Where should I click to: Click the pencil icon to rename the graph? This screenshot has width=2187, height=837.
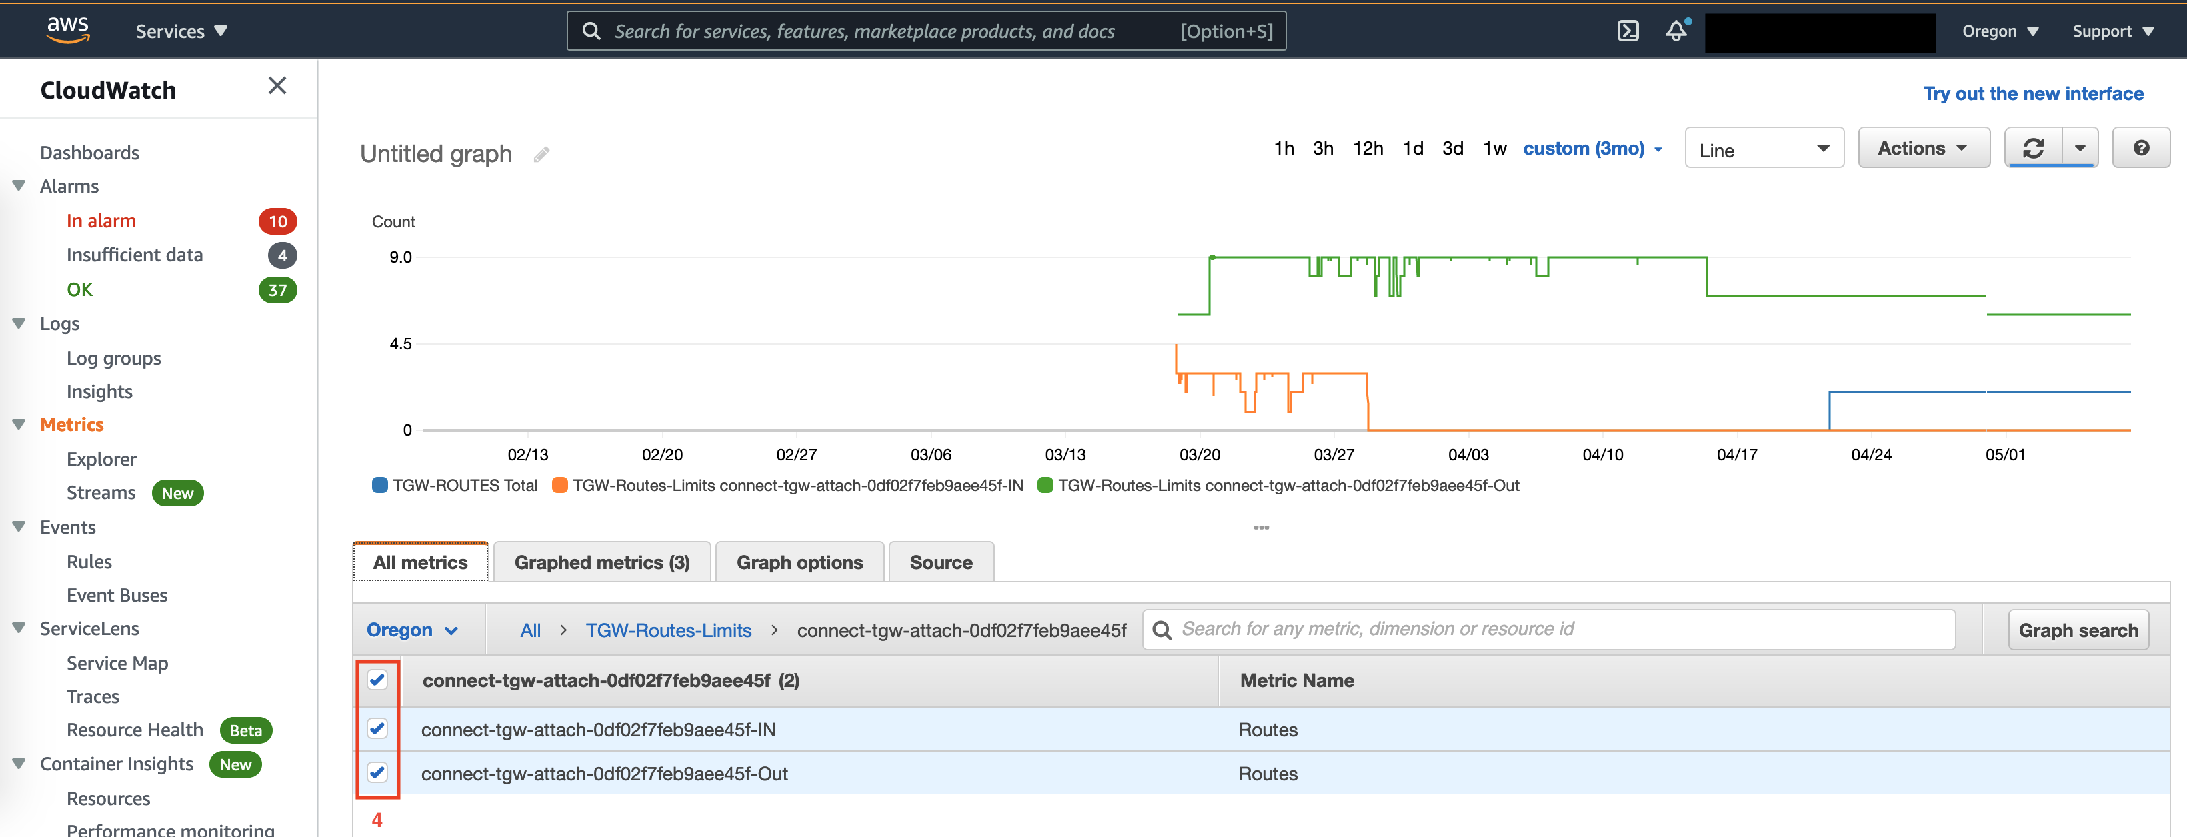tap(541, 155)
